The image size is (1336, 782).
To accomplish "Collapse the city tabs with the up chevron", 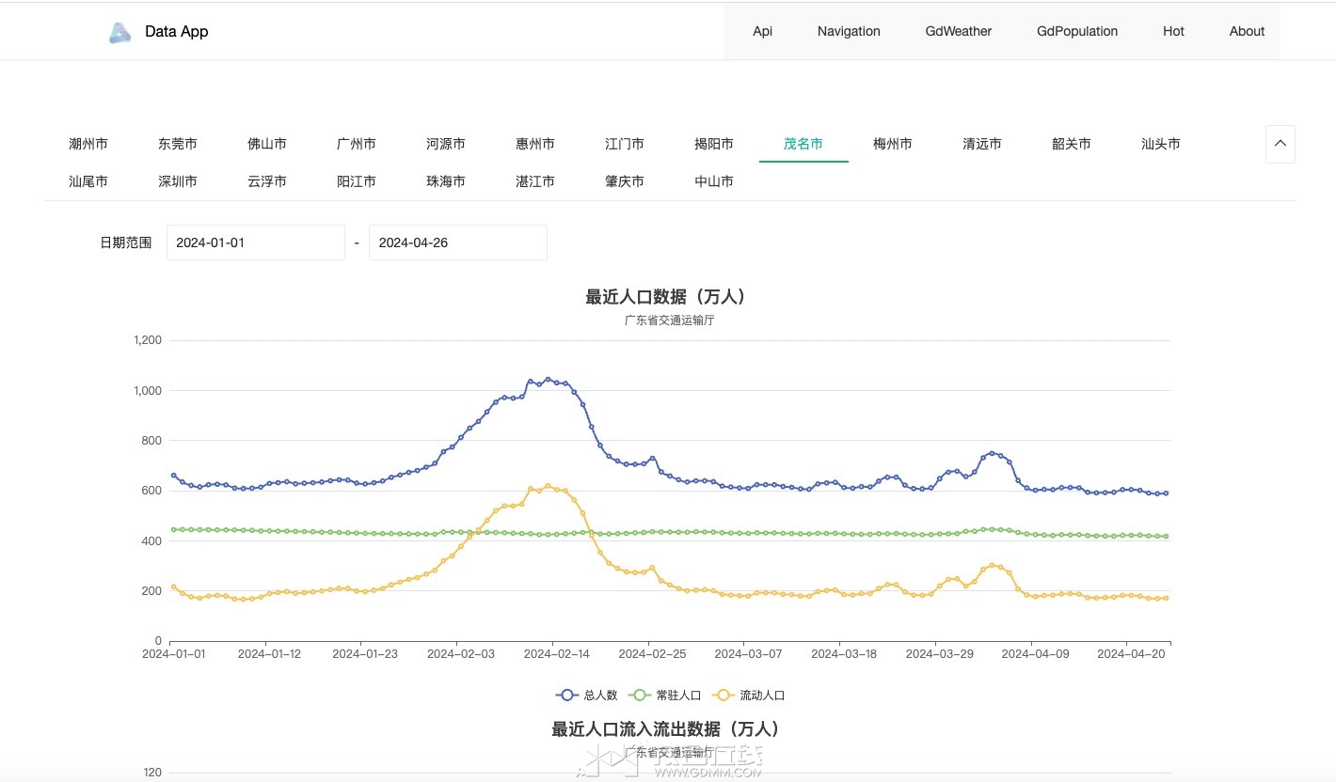I will click(1280, 144).
